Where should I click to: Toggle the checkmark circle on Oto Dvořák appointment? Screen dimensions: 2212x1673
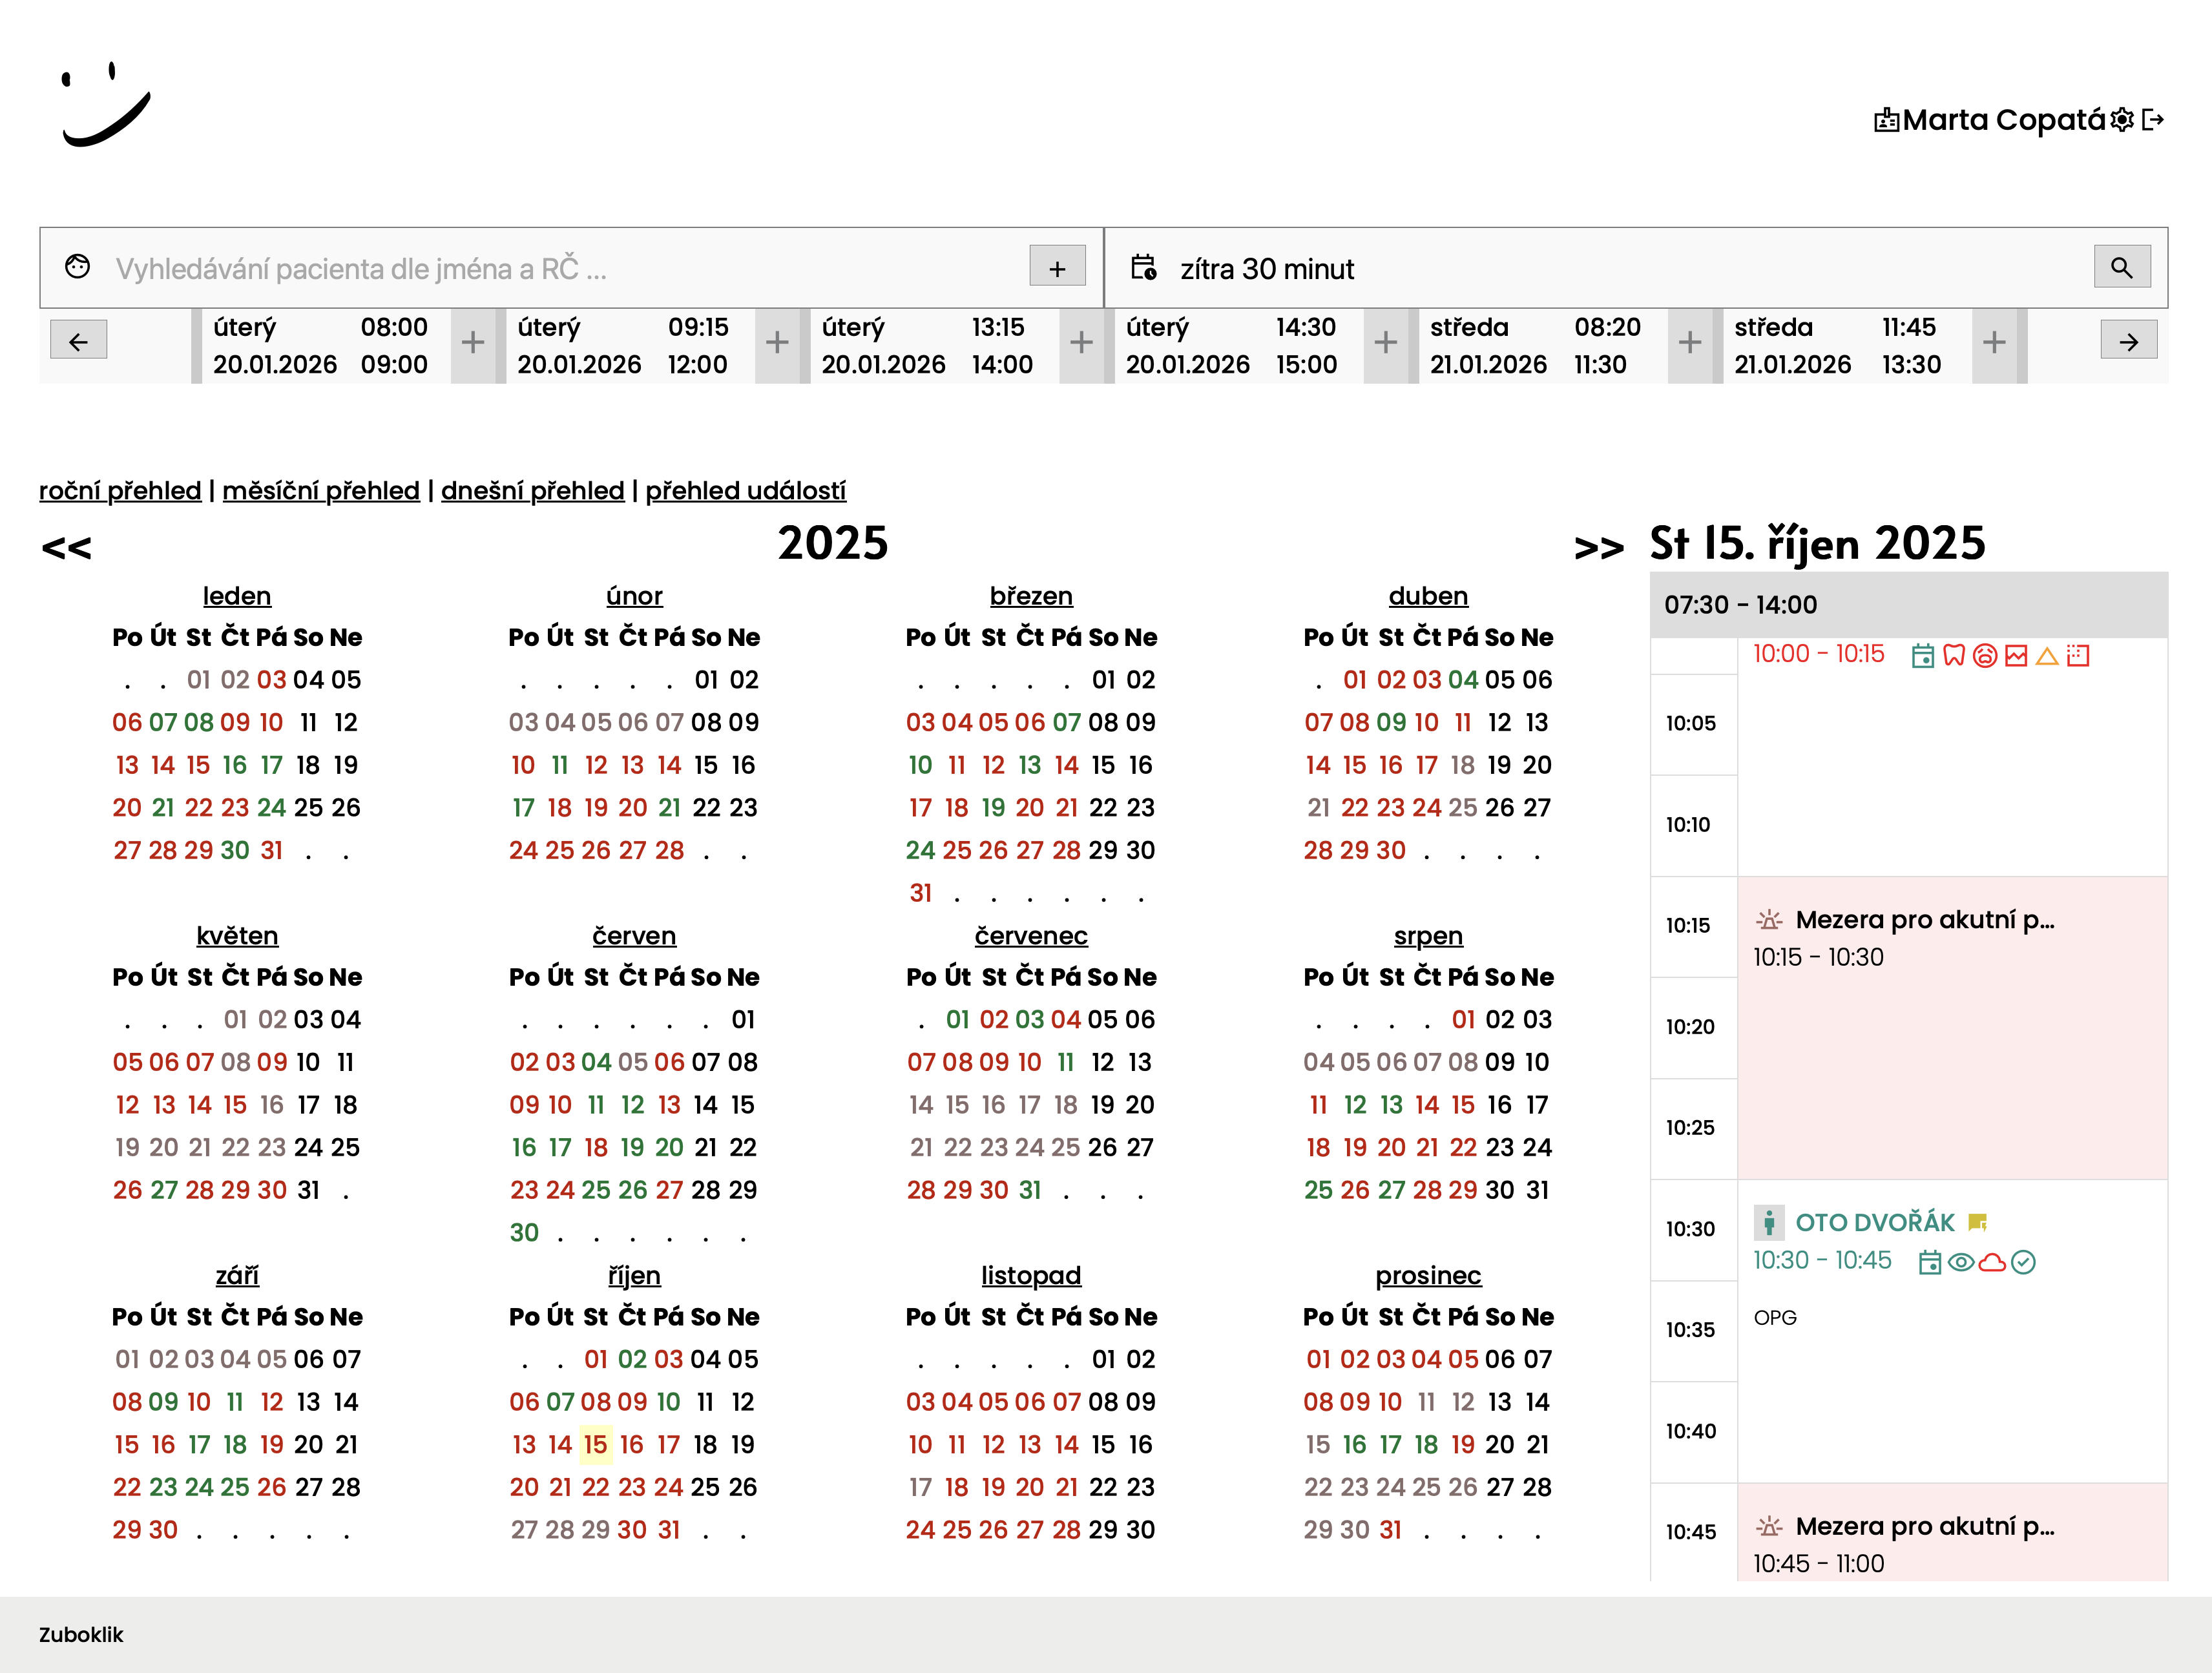[x=2023, y=1262]
